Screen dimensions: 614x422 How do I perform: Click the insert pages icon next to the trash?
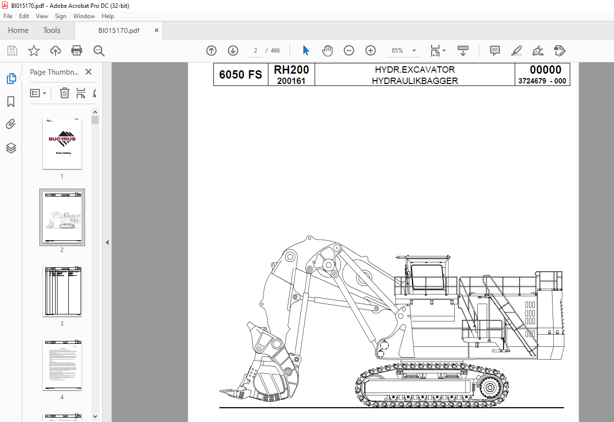(81, 93)
